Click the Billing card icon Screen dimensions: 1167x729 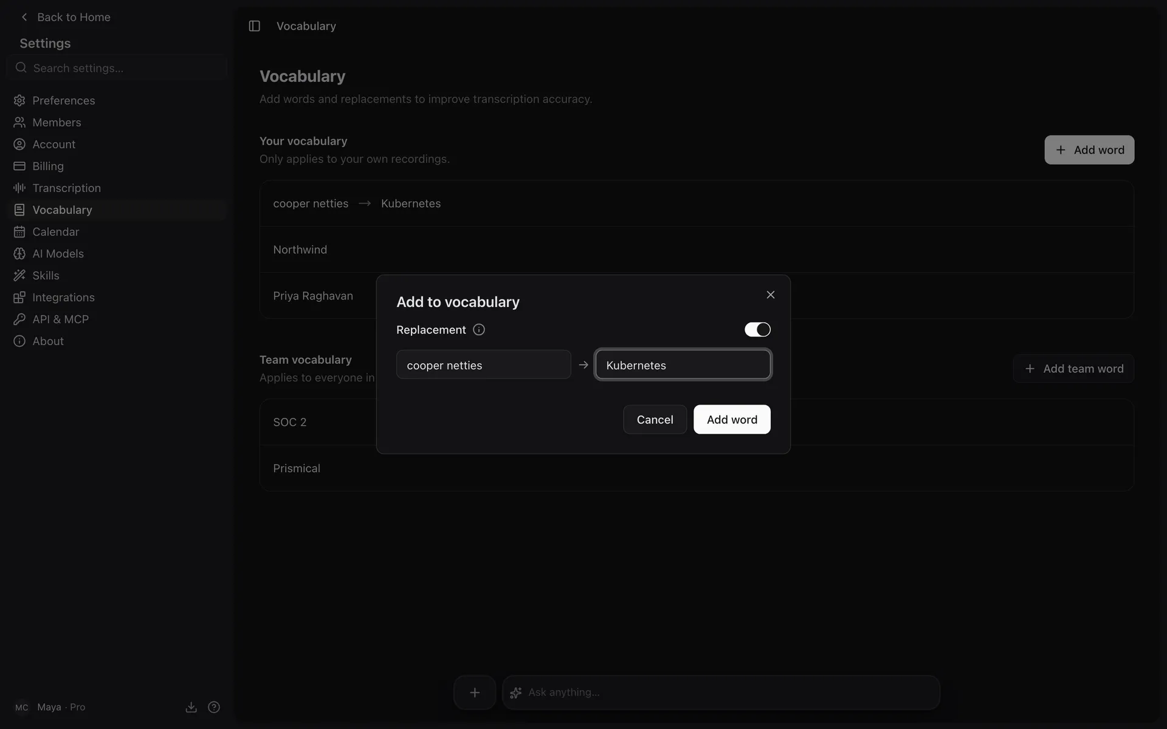tap(19, 166)
